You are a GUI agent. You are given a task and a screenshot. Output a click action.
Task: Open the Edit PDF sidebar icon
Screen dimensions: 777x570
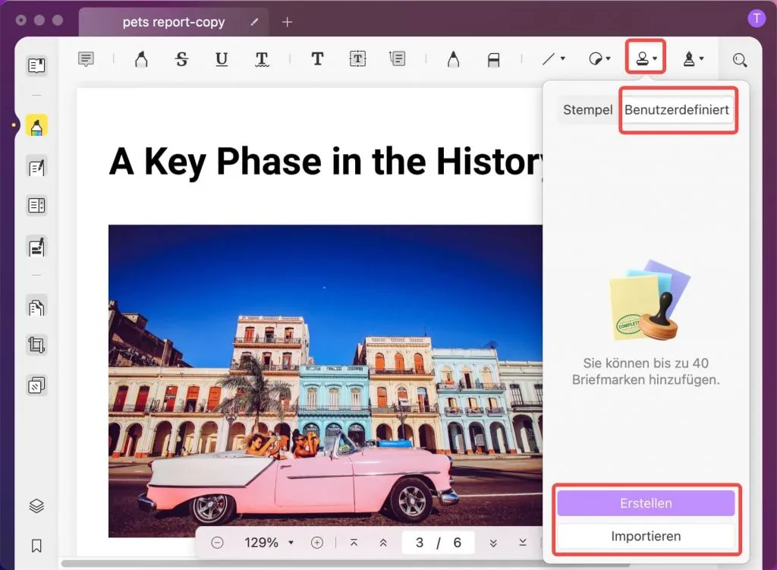36,168
